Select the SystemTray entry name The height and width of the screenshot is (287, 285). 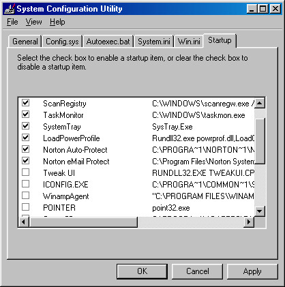click(x=62, y=127)
